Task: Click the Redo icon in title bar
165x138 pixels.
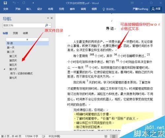Action: pos(24,3)
